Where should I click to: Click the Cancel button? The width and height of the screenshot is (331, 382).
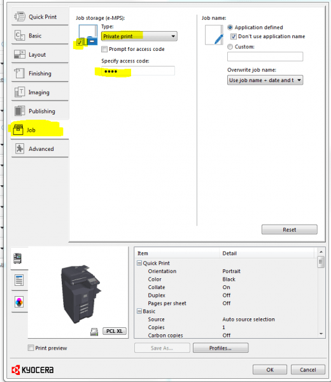pos(308,369)
